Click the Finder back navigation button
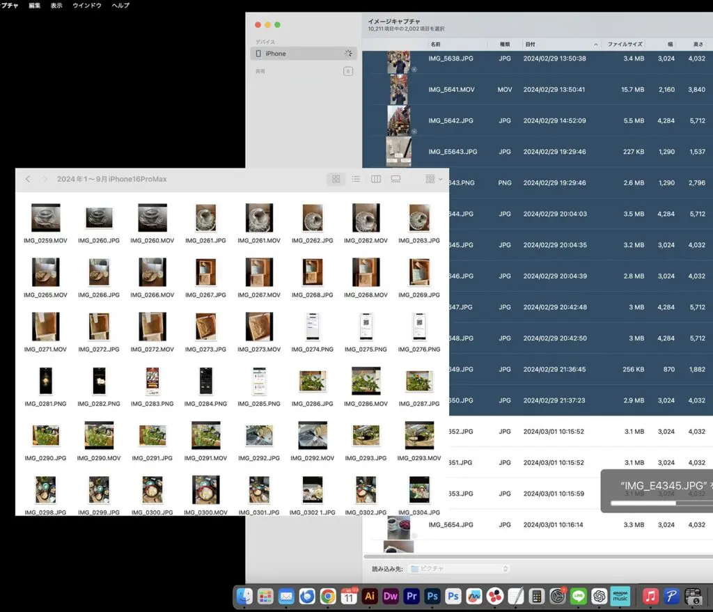The width and height of the screenshot is (713, 612). click(x=28, y=179)
